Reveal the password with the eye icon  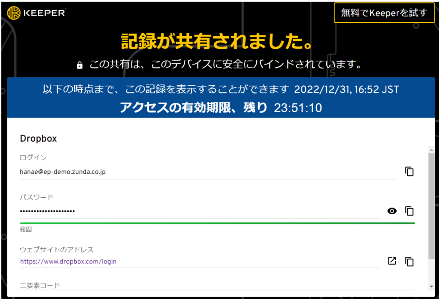click(392, 211)
